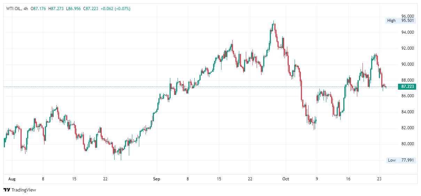Click the High 95.501 price marker
This screenshot has height=196, width=421.
401,21
